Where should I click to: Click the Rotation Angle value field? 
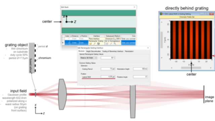coord(140,77)
